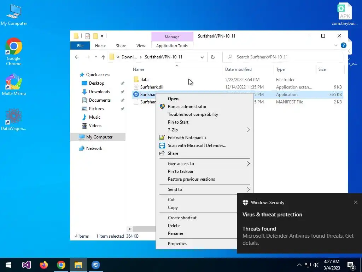The width and height of the screenshot is (362, 272).
Task: Open Desktop in Quick access
Action: (97, 83)
